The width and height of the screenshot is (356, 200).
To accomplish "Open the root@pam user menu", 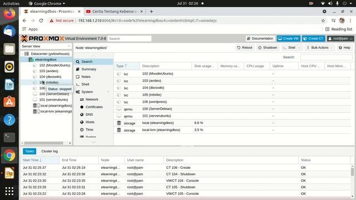I will click(340, 38).
